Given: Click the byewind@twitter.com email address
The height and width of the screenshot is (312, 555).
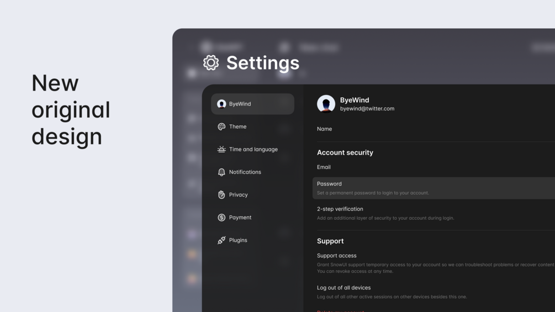Looking at the screenshot, I should pos(367,109).
